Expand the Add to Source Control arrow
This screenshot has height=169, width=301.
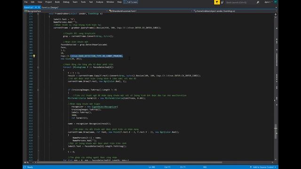(275, 167)
